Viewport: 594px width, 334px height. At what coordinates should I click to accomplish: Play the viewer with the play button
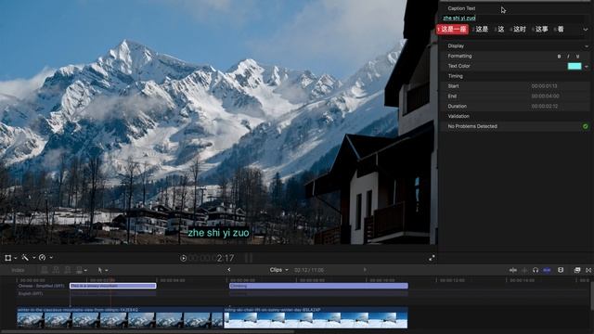click(x=184, y=258)
